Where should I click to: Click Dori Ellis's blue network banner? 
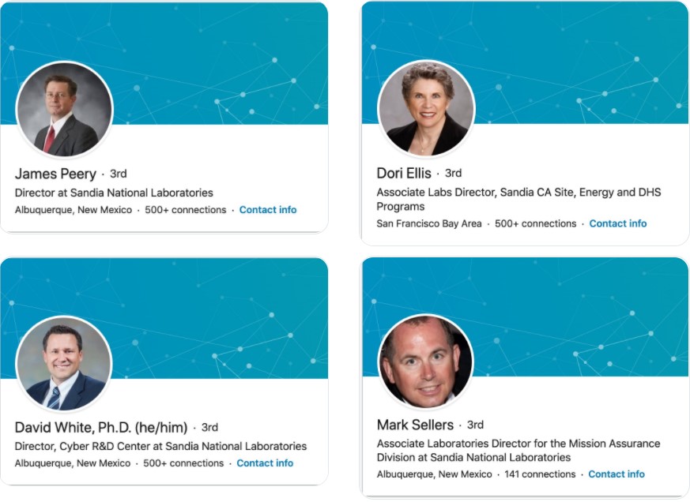[572, 62]
